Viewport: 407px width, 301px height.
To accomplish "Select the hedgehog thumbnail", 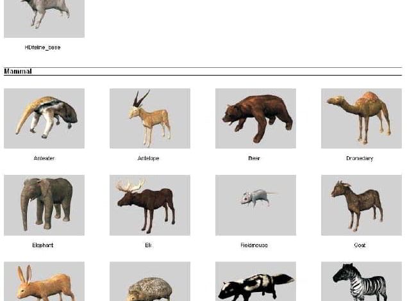I will 150,281.
